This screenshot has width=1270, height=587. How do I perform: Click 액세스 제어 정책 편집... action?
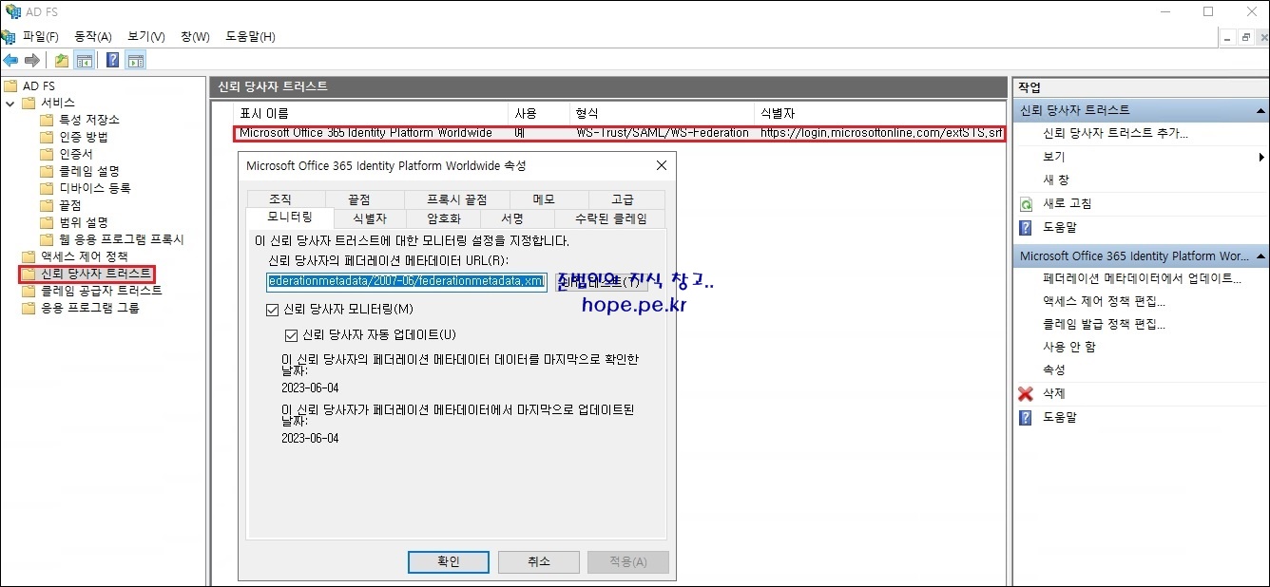coord(1104,301)
